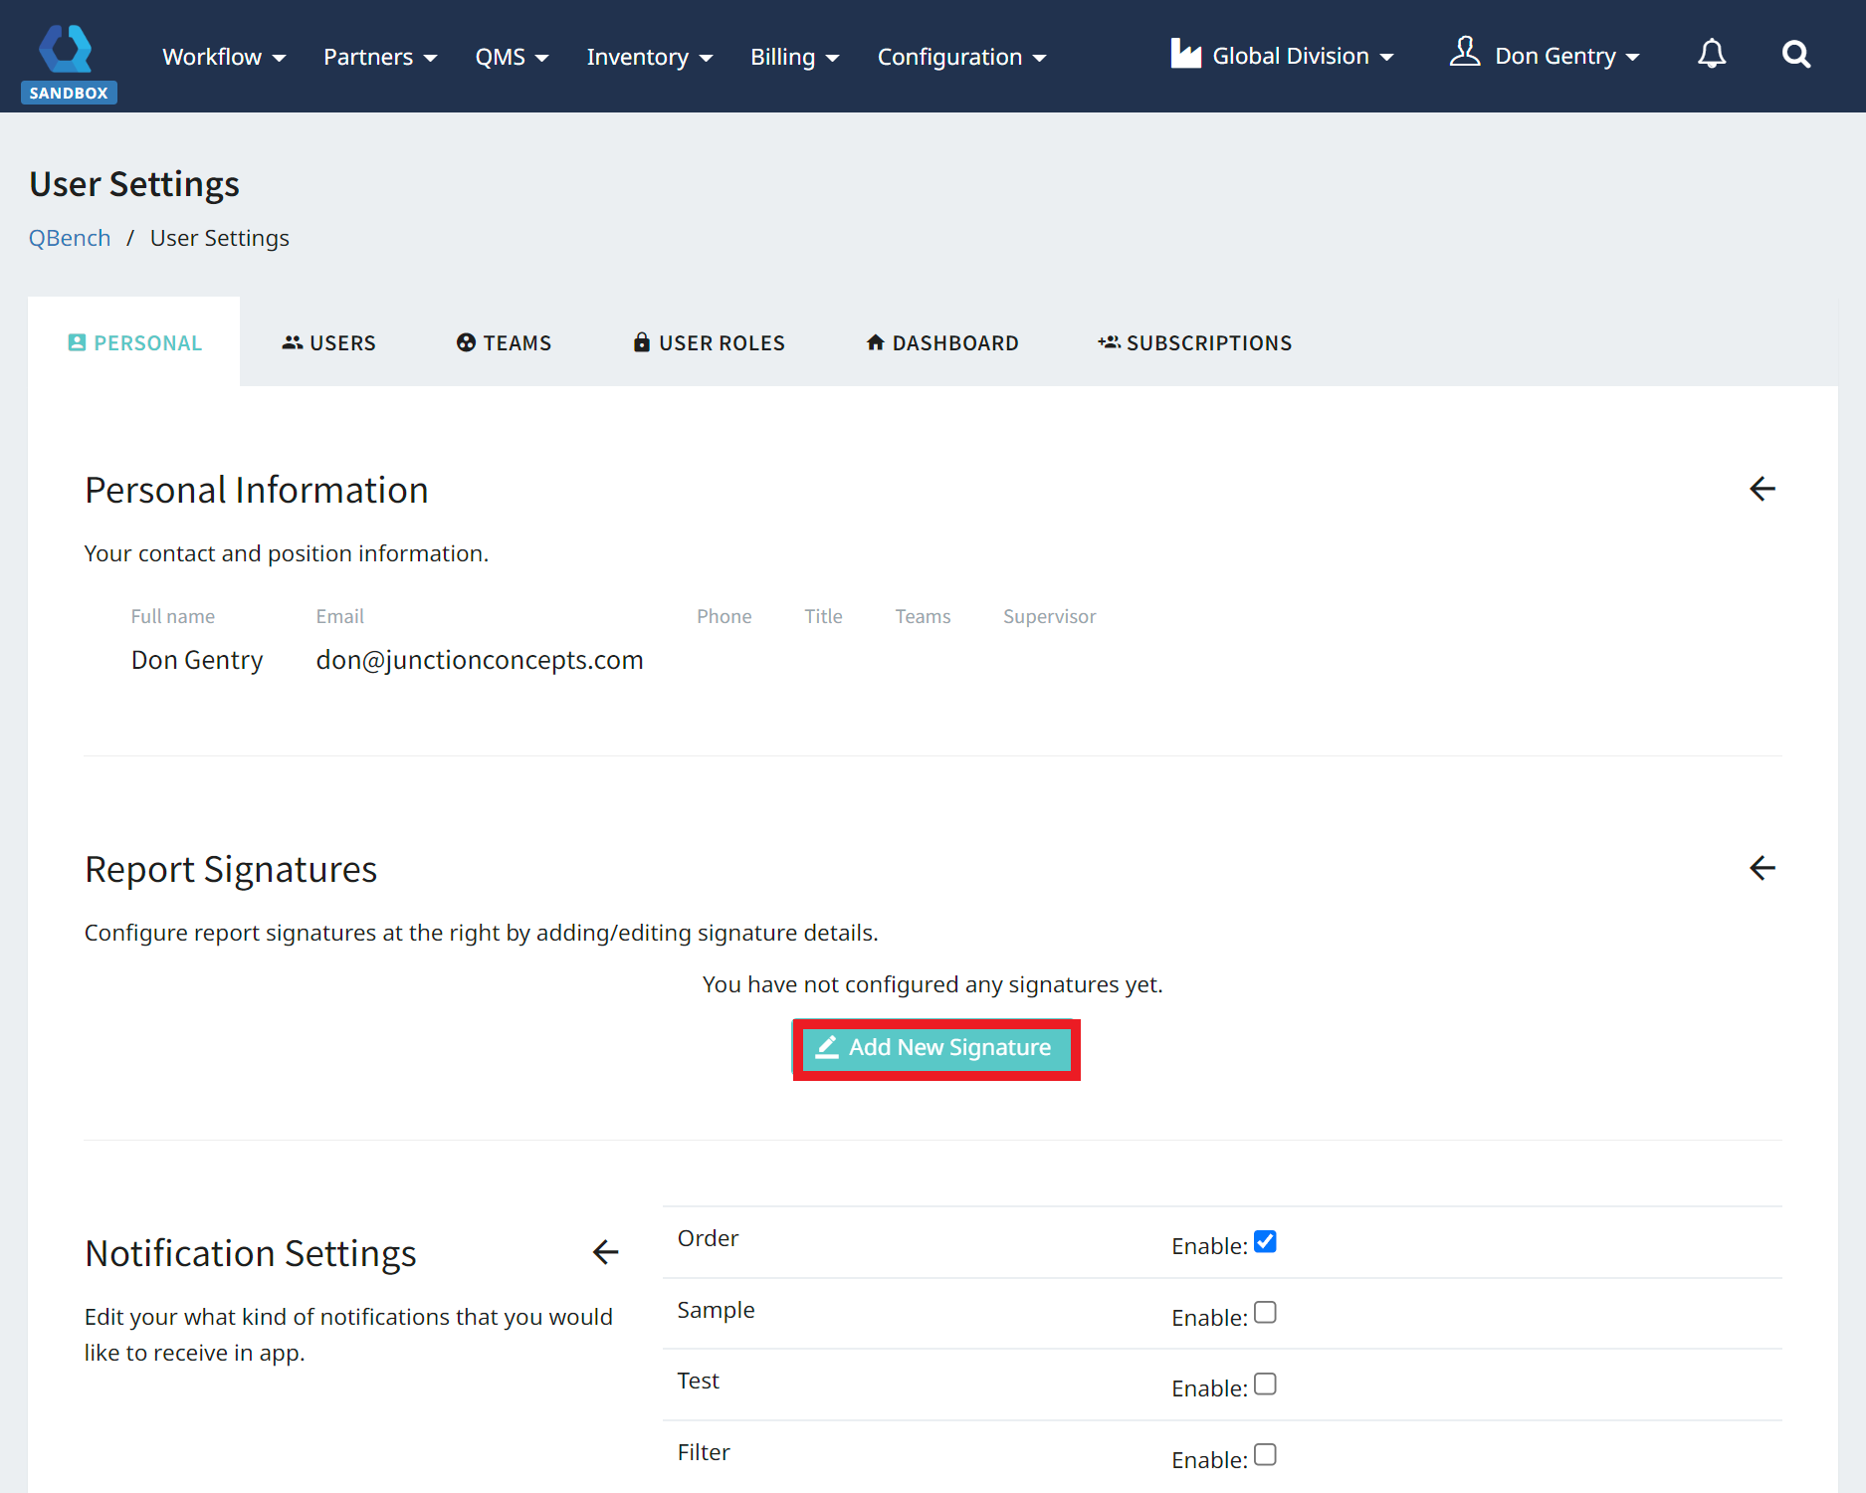Click the Supervisor column label
Image resolution: width=1866 pixels, height=1493 pixels.
coord(1049,616)
